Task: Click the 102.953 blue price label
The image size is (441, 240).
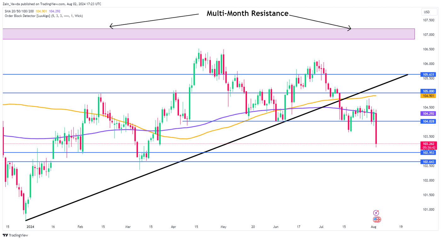Action: click(x=428, y=153)
